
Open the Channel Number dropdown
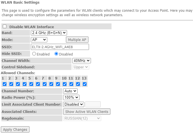[70, 91]
